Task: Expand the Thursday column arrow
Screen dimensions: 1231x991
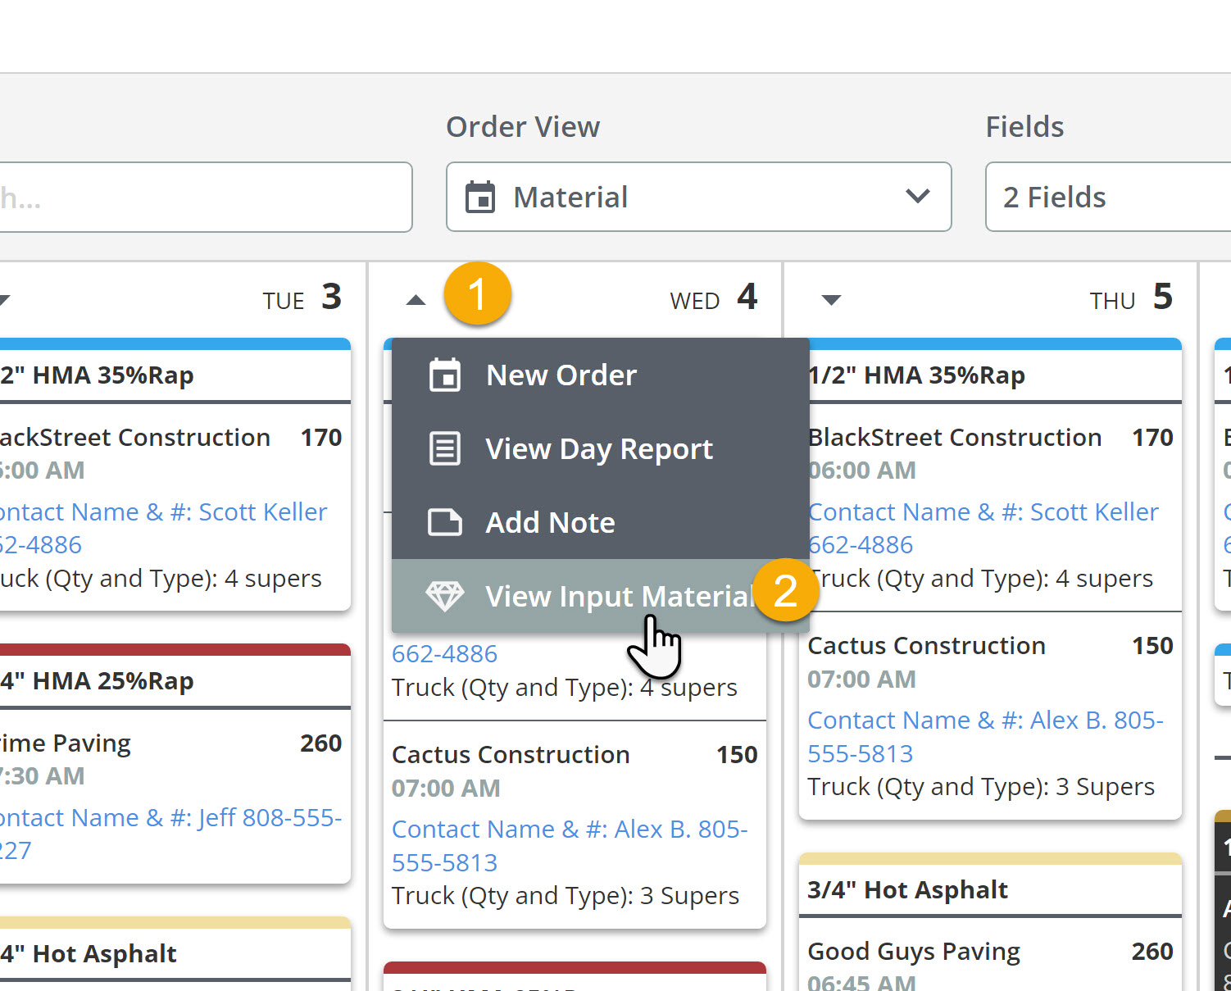Action: pos(830,300)
